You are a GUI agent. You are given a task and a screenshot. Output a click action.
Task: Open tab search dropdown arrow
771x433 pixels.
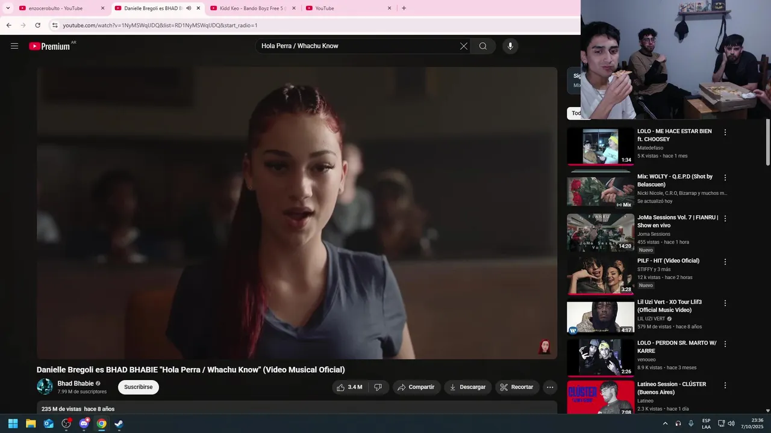click(x=8, y=8)
